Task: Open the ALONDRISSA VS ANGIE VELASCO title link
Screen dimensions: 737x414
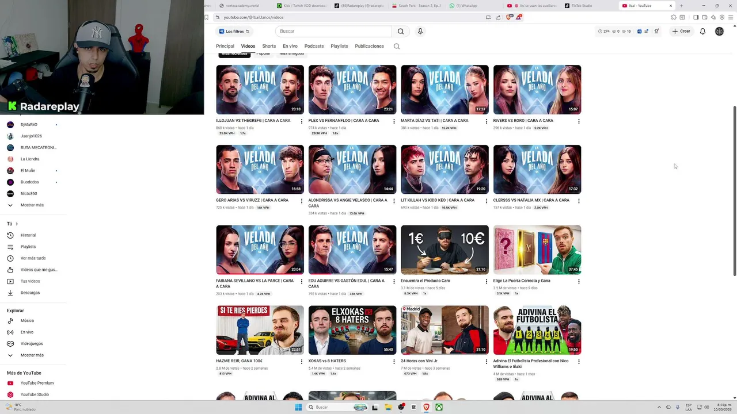Action: click(348, 203)
